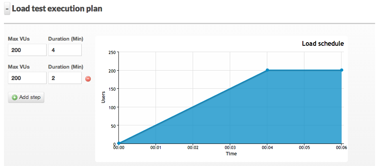The width and height of the screenshot is (381, 166).
Task: Click the Time x-axis title
Action: [231, 154]
